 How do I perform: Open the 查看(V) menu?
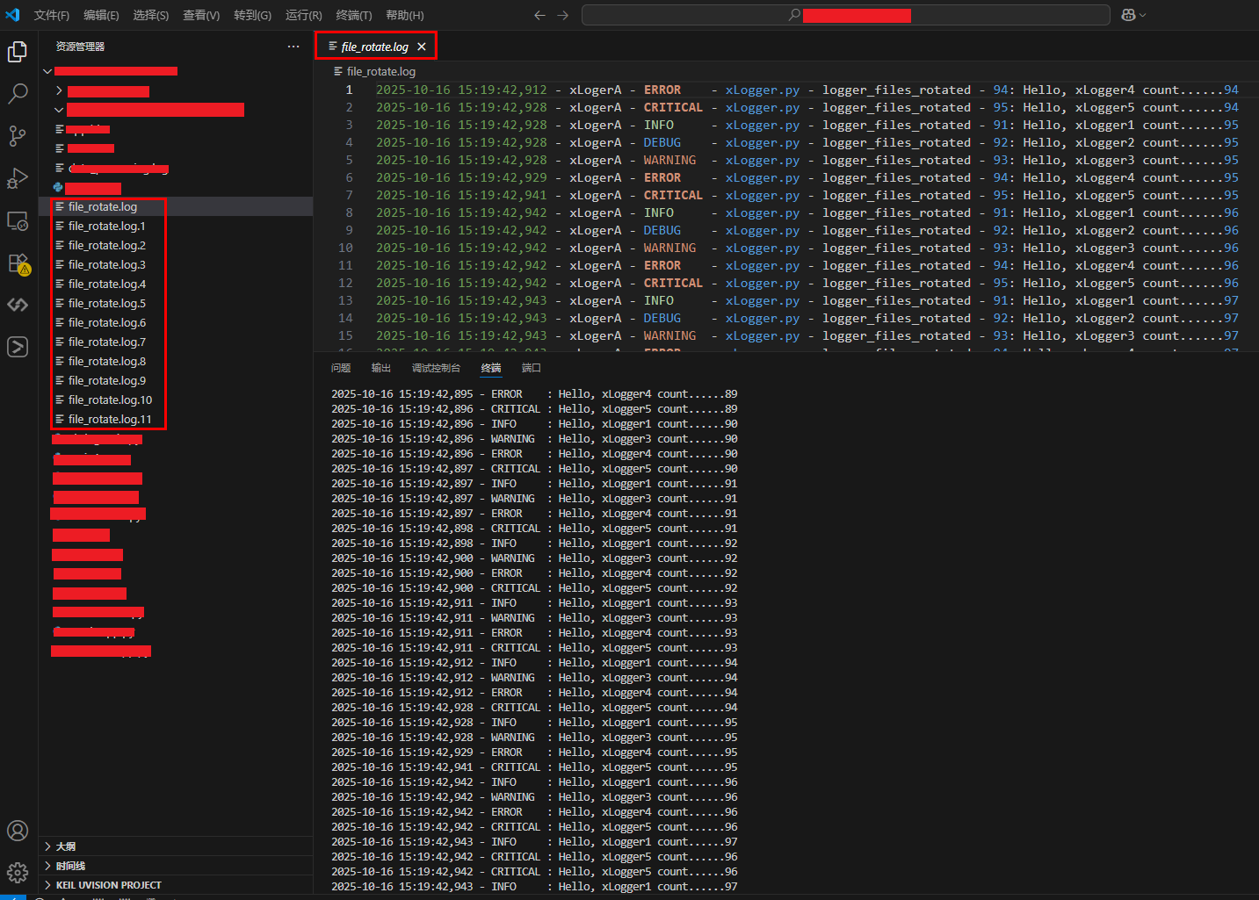(x=201, y=15)
